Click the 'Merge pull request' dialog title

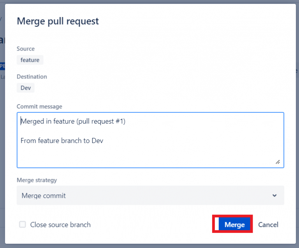pos(58,21)
